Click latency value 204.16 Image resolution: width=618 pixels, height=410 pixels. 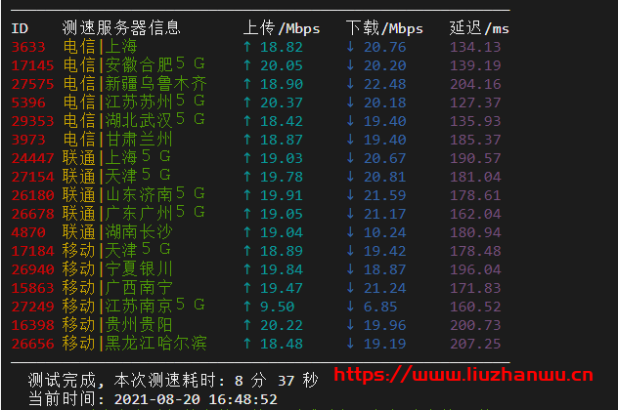tap(475, 84)
